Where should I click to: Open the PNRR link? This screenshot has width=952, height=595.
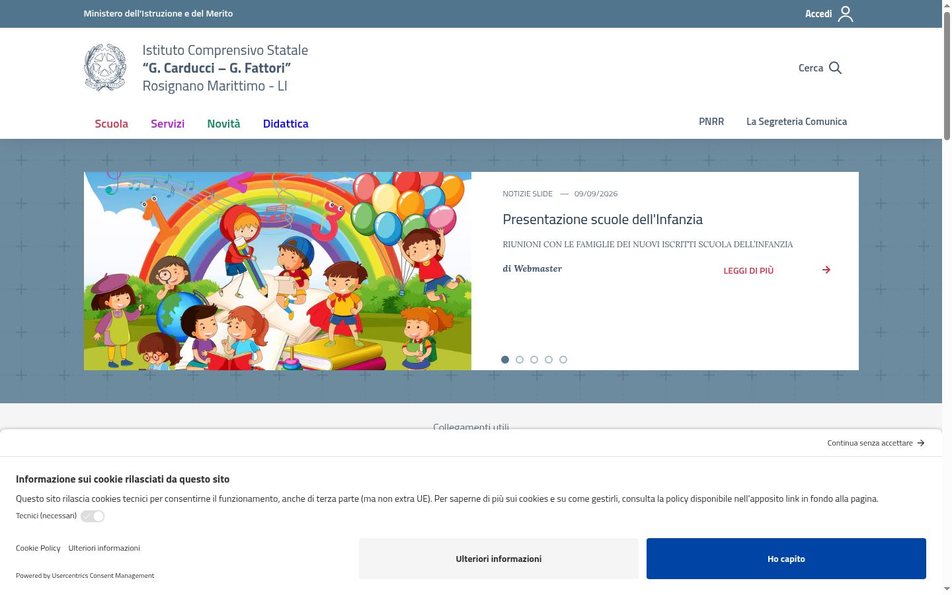tap(711, 122)
